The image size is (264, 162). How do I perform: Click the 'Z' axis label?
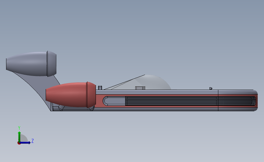click(33, 141)
